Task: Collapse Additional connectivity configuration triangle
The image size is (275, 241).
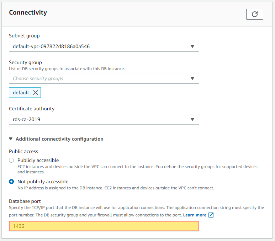Action: 11,139
